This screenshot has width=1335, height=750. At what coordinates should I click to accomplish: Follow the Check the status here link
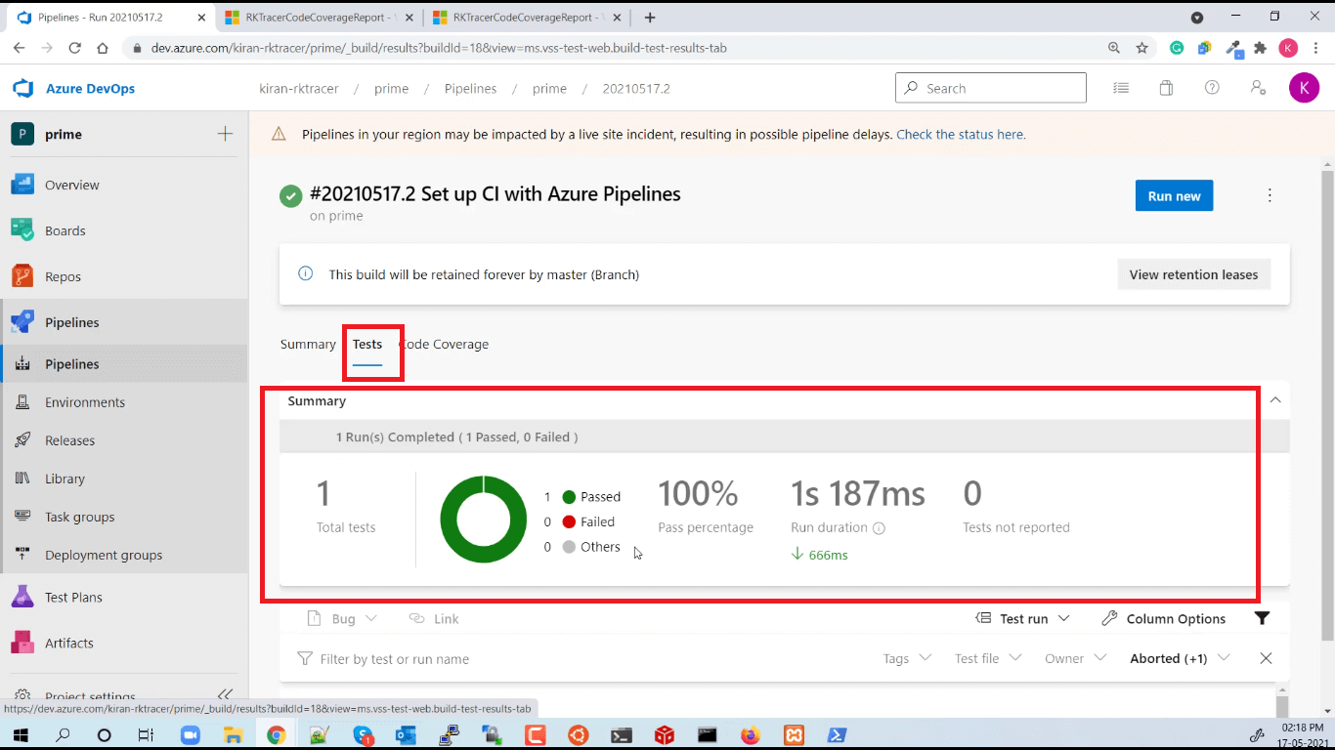961,135
